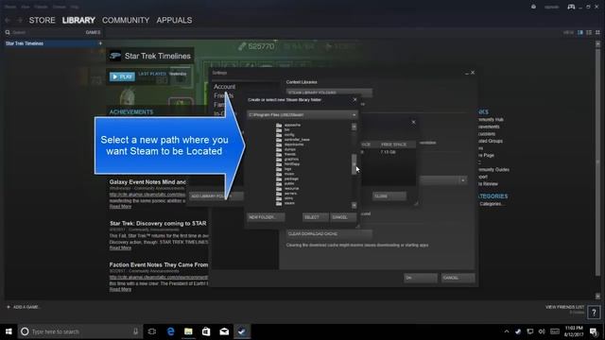The width and height of the screenshot is (605, 340).
Task: Click folder list scroll-down arrow
Action: [x=354, y=205]
